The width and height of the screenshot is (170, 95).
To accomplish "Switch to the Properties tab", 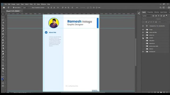I will point(150,12).
